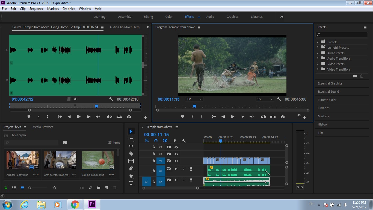Select the Type tool
Image resolution: width=373 pixels, height=210 pixels.
131,183
